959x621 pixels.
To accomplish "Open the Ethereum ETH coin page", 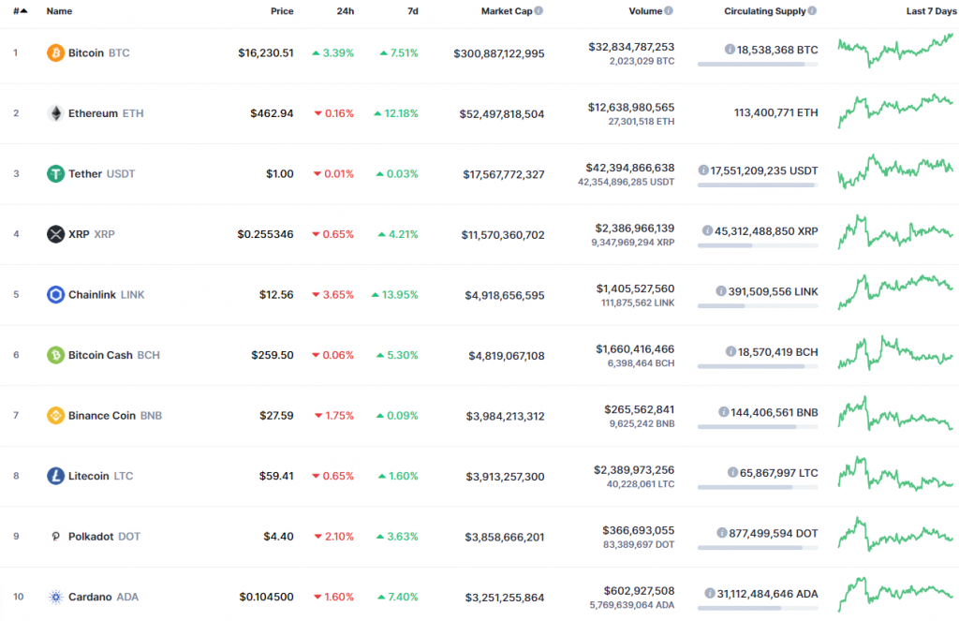I will [x=106, y=113].
